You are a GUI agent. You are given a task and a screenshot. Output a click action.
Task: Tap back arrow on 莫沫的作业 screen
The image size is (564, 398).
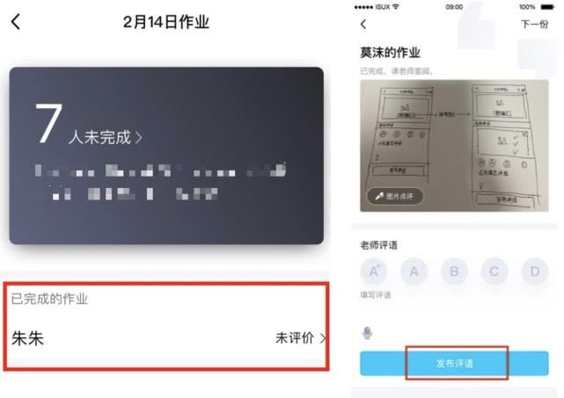[363, 24]
